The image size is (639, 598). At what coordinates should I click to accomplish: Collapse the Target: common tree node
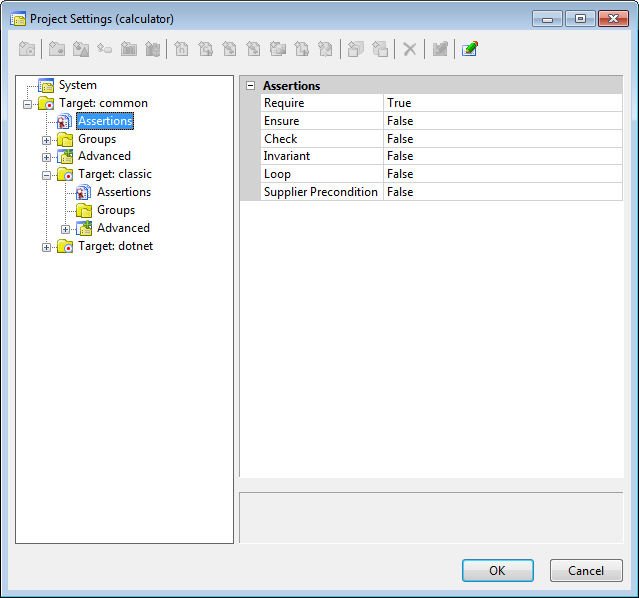coord(27,104)
